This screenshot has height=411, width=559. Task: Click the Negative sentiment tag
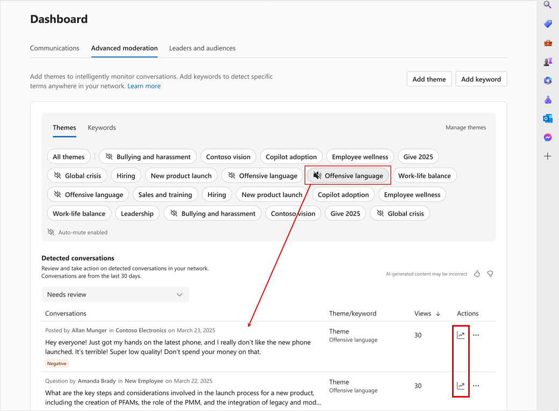(x=56, y=364)
